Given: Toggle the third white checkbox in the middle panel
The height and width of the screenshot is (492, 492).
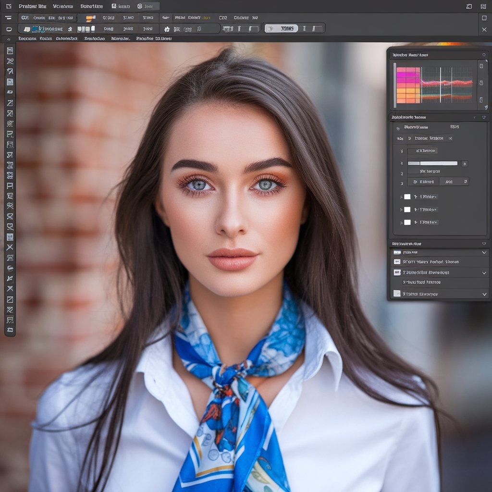Looking at the screenshot, I should 407,222.
